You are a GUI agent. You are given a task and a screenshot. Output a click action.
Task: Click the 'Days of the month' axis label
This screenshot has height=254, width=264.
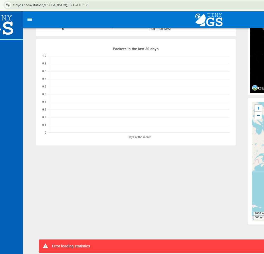(x=139, y=137)
